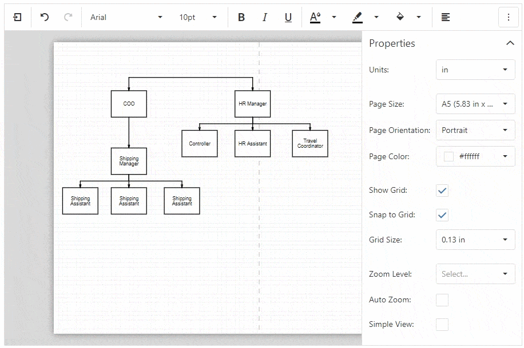The height and width of the screenshot is (348, 524).
Task: Click the export/exit icon in toolbar
Action: tap(18, 17)
